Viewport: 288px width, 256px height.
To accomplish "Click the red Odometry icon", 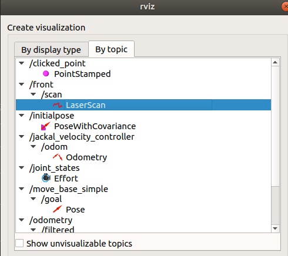I will [x=58, y=157].
